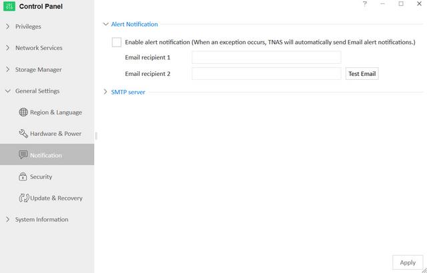Expand the Storage Manager chevron
Screen dimensions: 427x273
(7, 69)
